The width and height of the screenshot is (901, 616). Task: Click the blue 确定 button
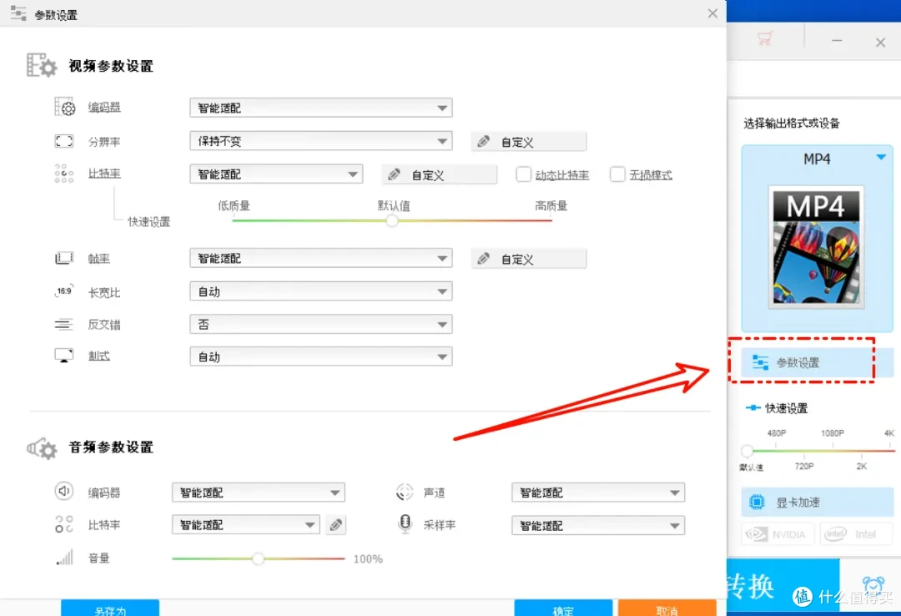[x=563, y=608]
